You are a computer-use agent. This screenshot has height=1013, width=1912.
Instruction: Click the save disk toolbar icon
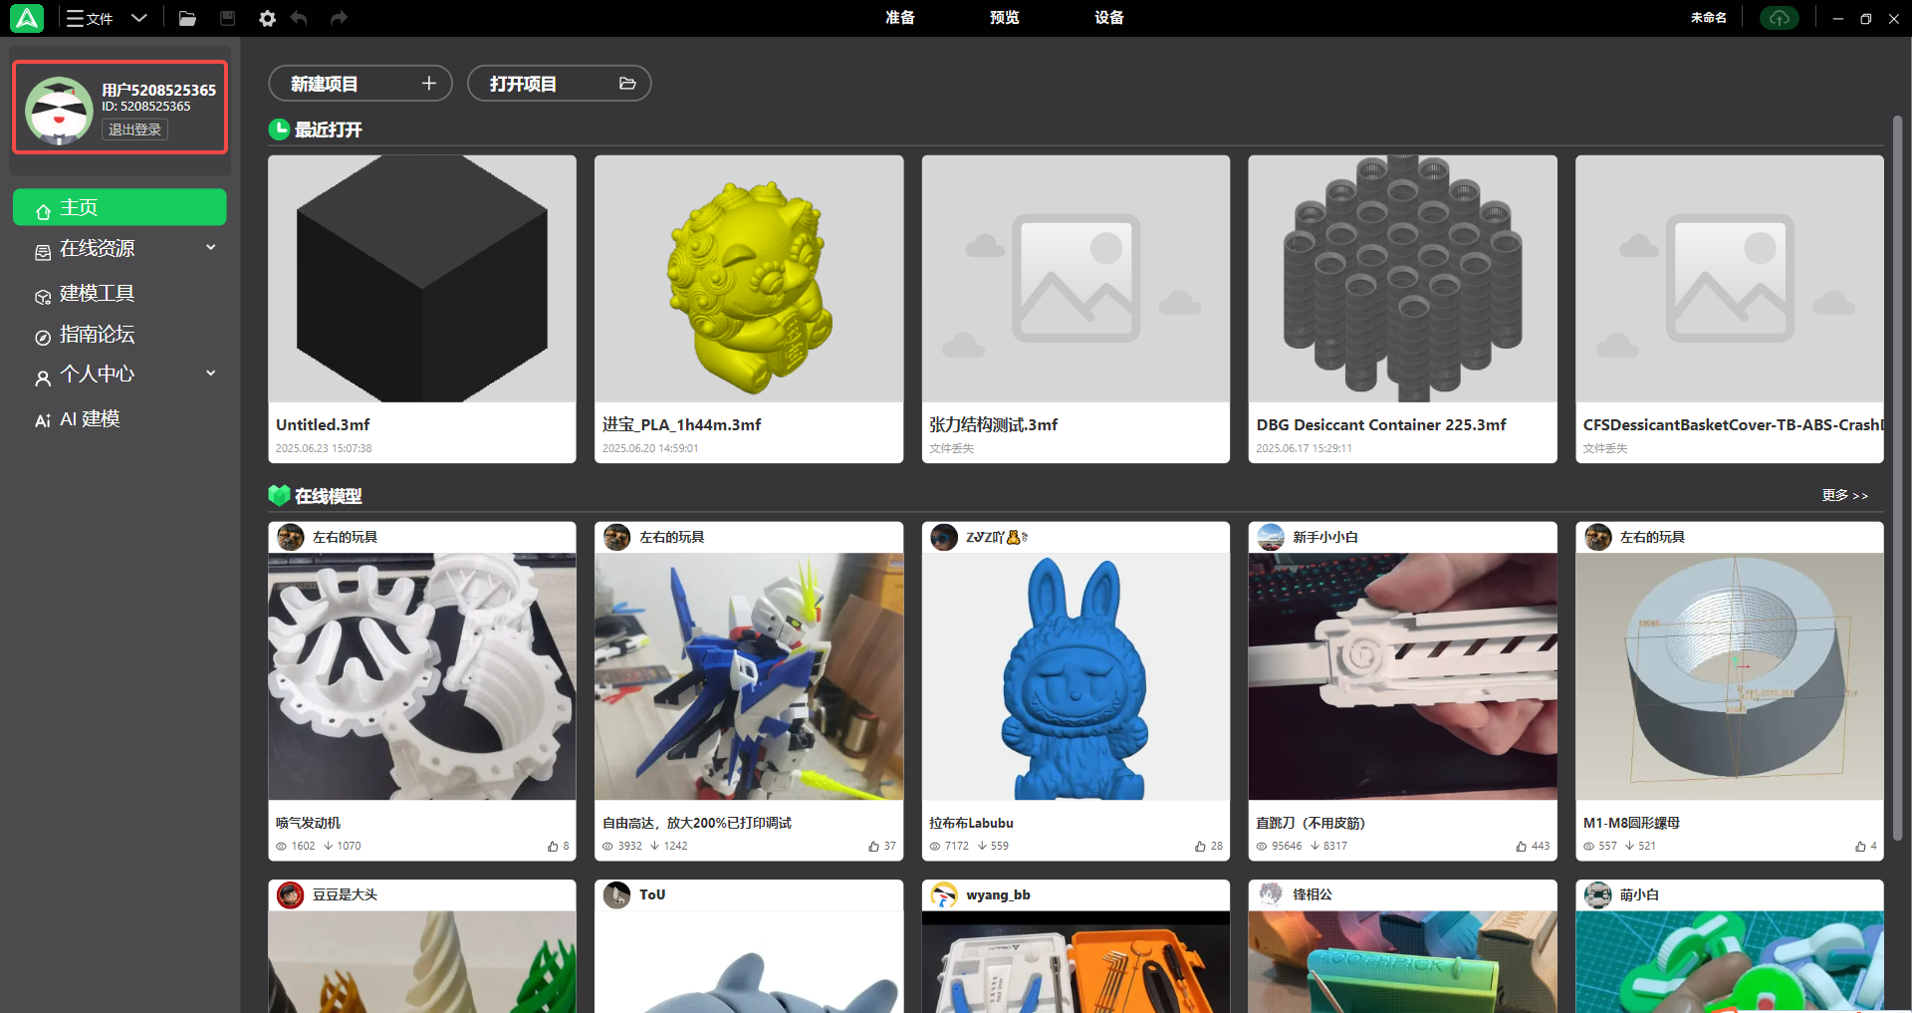[x=228, y=18]
